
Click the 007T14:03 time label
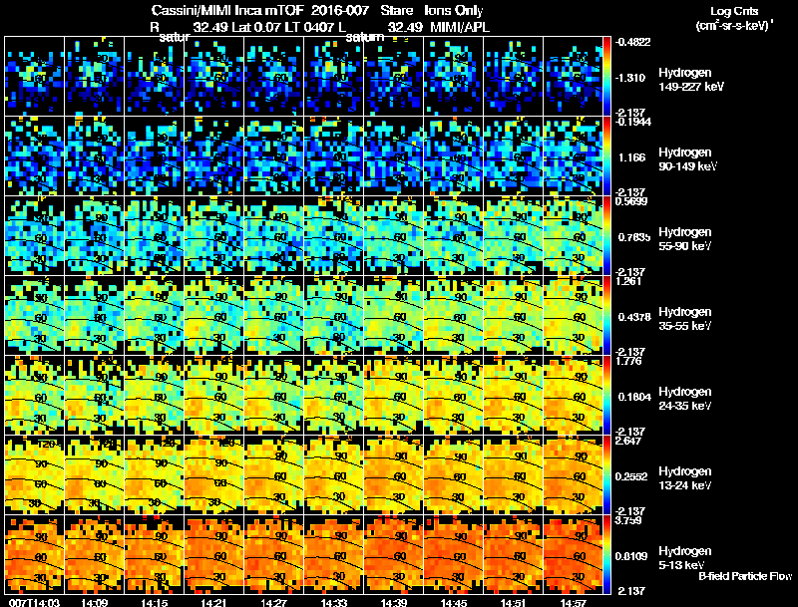(x=34, y=602)
